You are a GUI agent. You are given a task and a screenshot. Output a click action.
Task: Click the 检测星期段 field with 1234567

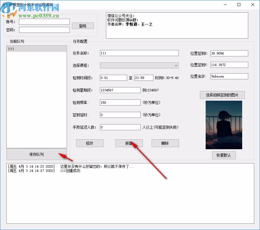[x=120, y=90]
